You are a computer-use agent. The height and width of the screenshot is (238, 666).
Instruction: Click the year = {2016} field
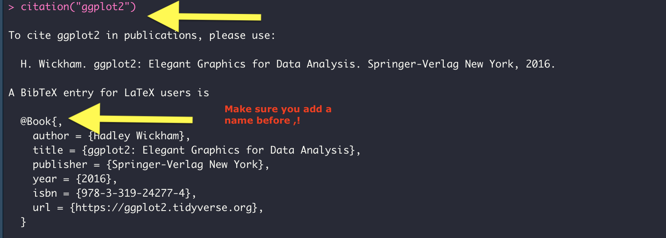[x=74, y=179]
